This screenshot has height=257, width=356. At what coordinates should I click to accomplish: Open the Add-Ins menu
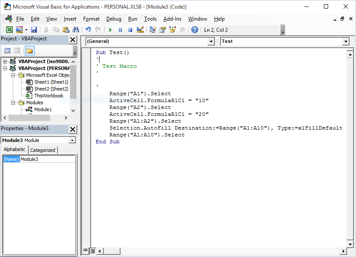pos(172,19)
